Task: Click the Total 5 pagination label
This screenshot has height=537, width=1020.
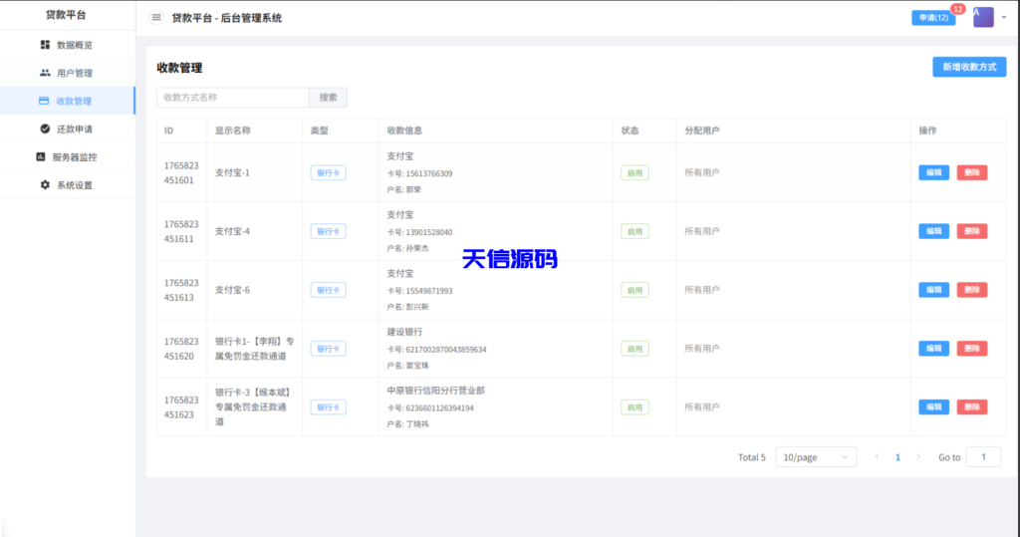Action: click(751, 457)
